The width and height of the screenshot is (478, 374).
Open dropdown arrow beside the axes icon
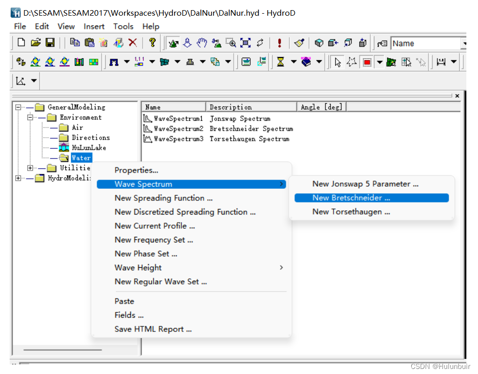click(x=34, y=81)
